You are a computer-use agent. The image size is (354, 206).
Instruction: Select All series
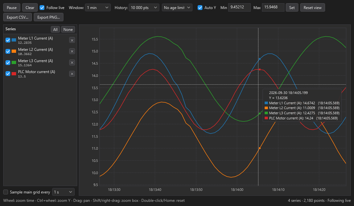[x=55, y=30]
